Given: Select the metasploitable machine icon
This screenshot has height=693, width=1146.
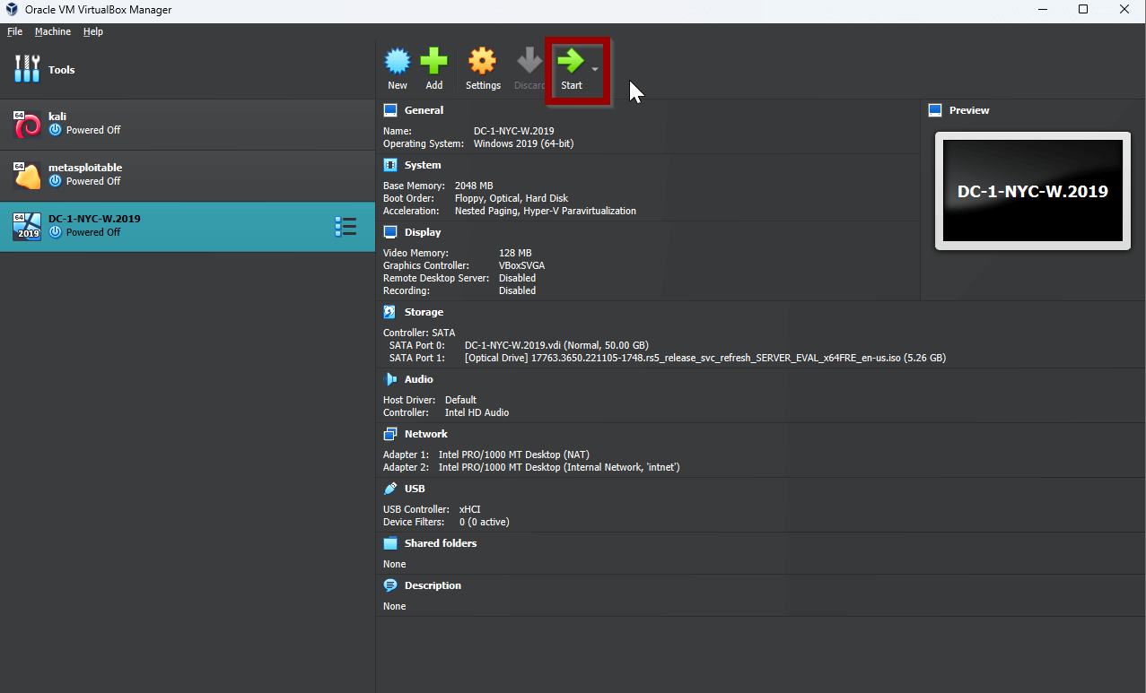Looking at the screenshot, I should (28, 176).
